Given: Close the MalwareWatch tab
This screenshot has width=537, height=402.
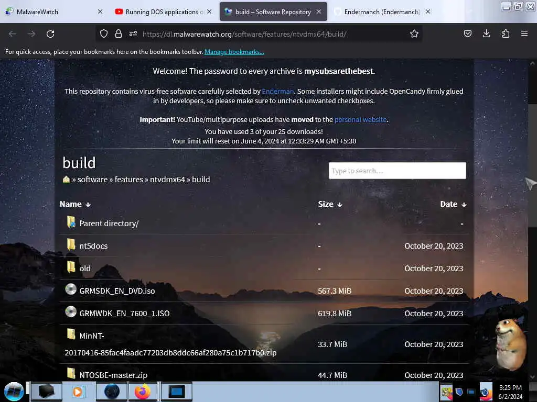Looking at the screenshot, I should pyautogui.click(x=100, y=12).
